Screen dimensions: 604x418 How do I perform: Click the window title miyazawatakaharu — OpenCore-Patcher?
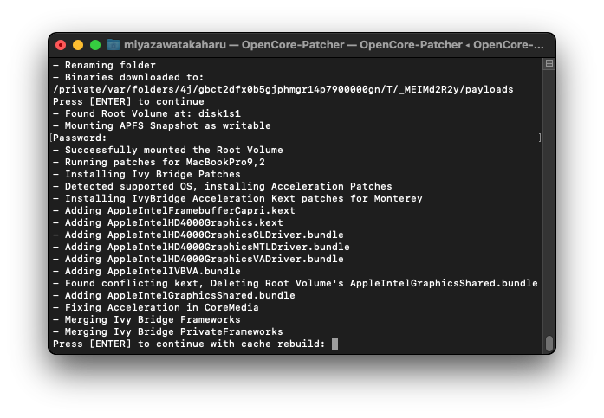coord(334,45)
